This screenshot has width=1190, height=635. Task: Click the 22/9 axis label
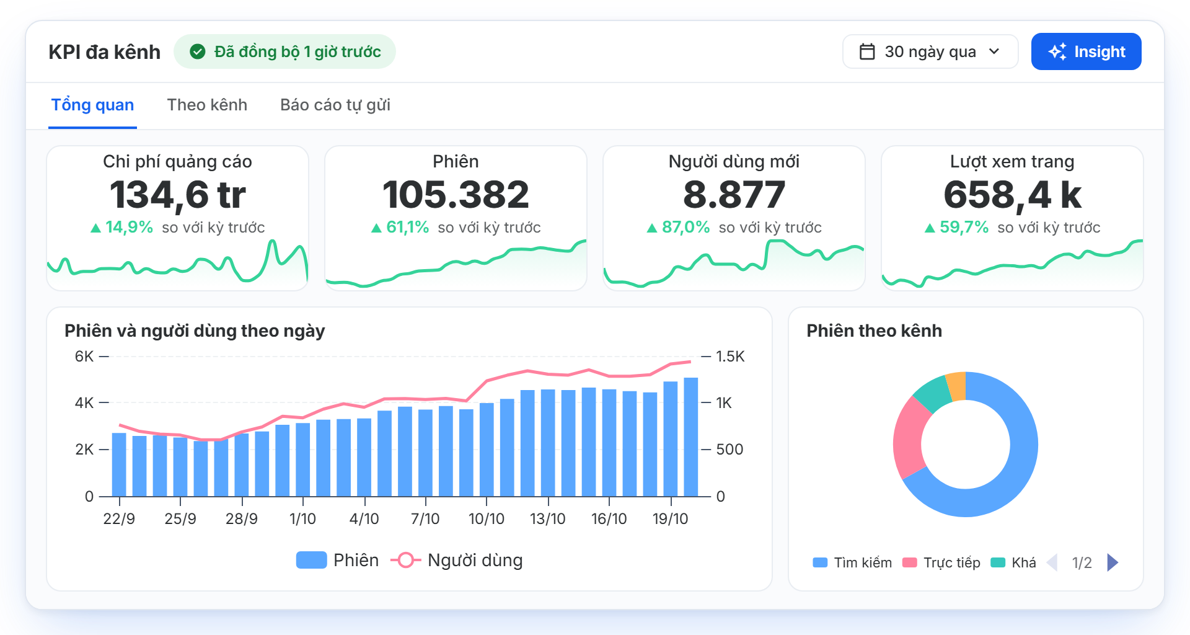tap(119, 518)
